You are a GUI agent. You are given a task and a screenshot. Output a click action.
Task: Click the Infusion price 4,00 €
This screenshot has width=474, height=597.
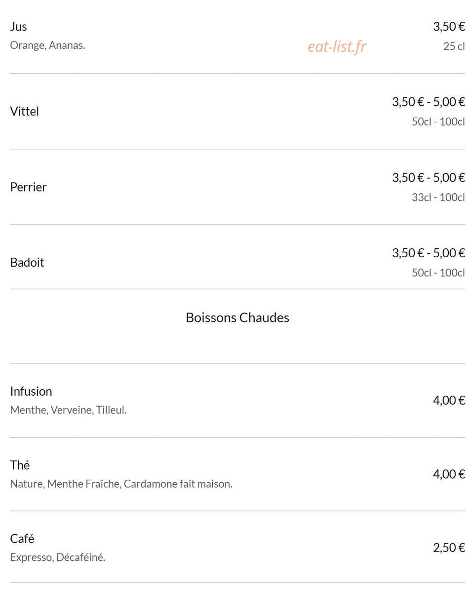[449, 400]
